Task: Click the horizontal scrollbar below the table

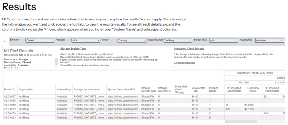Action: click(241, 121)
